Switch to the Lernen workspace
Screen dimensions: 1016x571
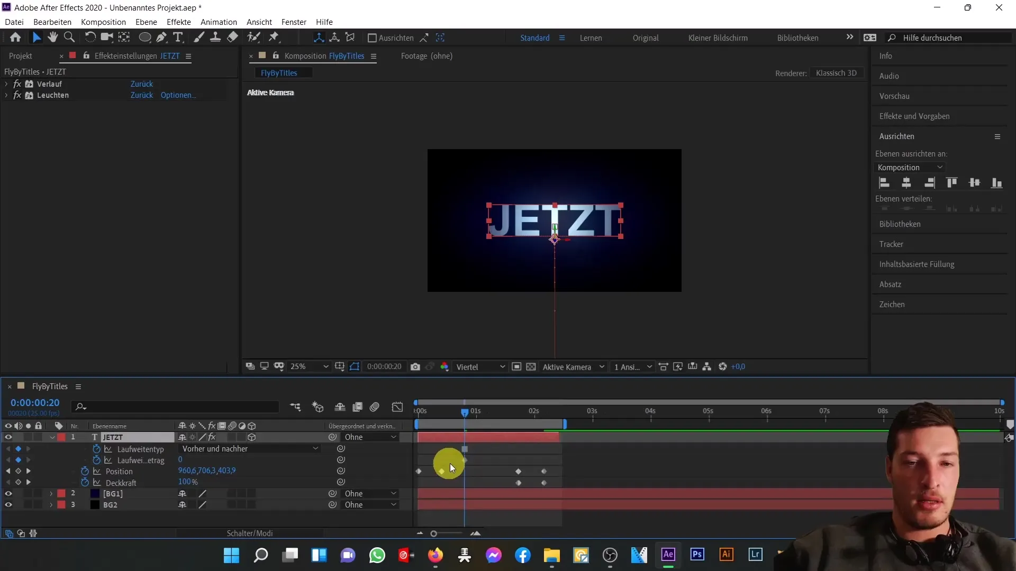point(591,38)
